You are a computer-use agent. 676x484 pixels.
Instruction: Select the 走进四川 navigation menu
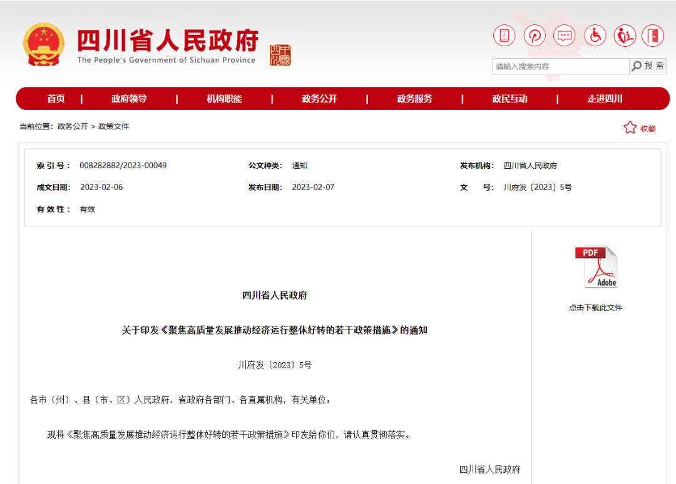point(604,98)
